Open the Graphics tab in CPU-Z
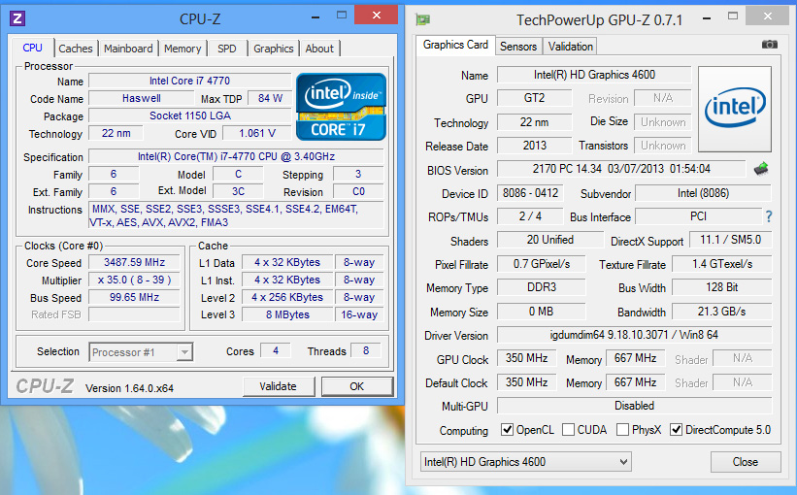797x495 pixels. (274, 49)
